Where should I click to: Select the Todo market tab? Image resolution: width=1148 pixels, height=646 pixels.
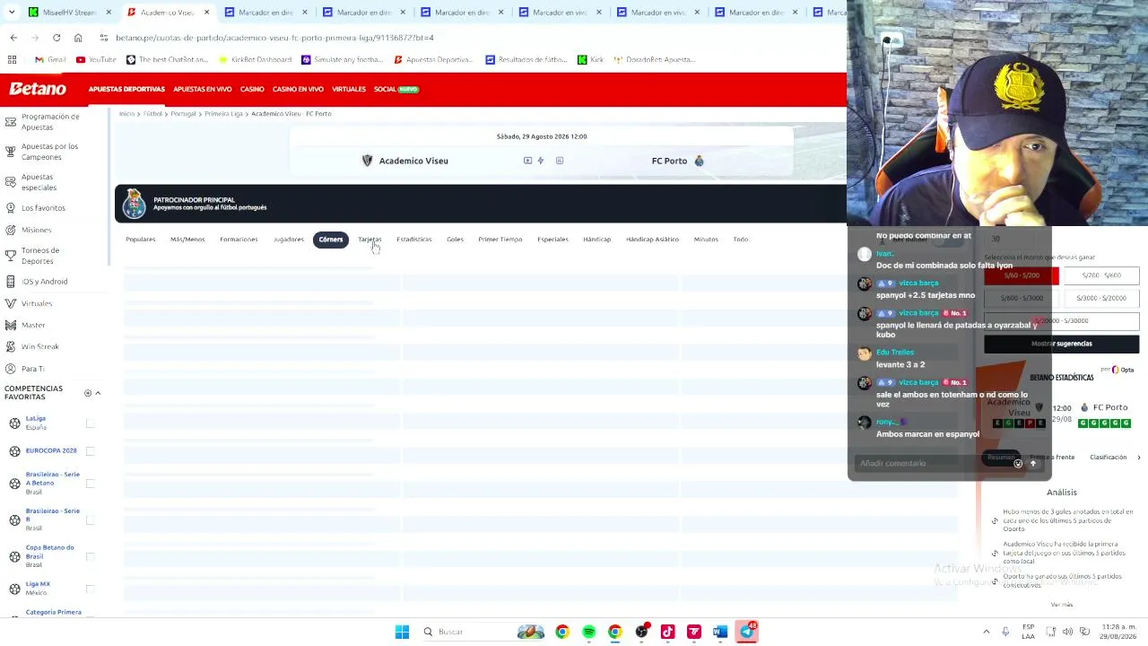pyautogui.click(x=740, y=240)
